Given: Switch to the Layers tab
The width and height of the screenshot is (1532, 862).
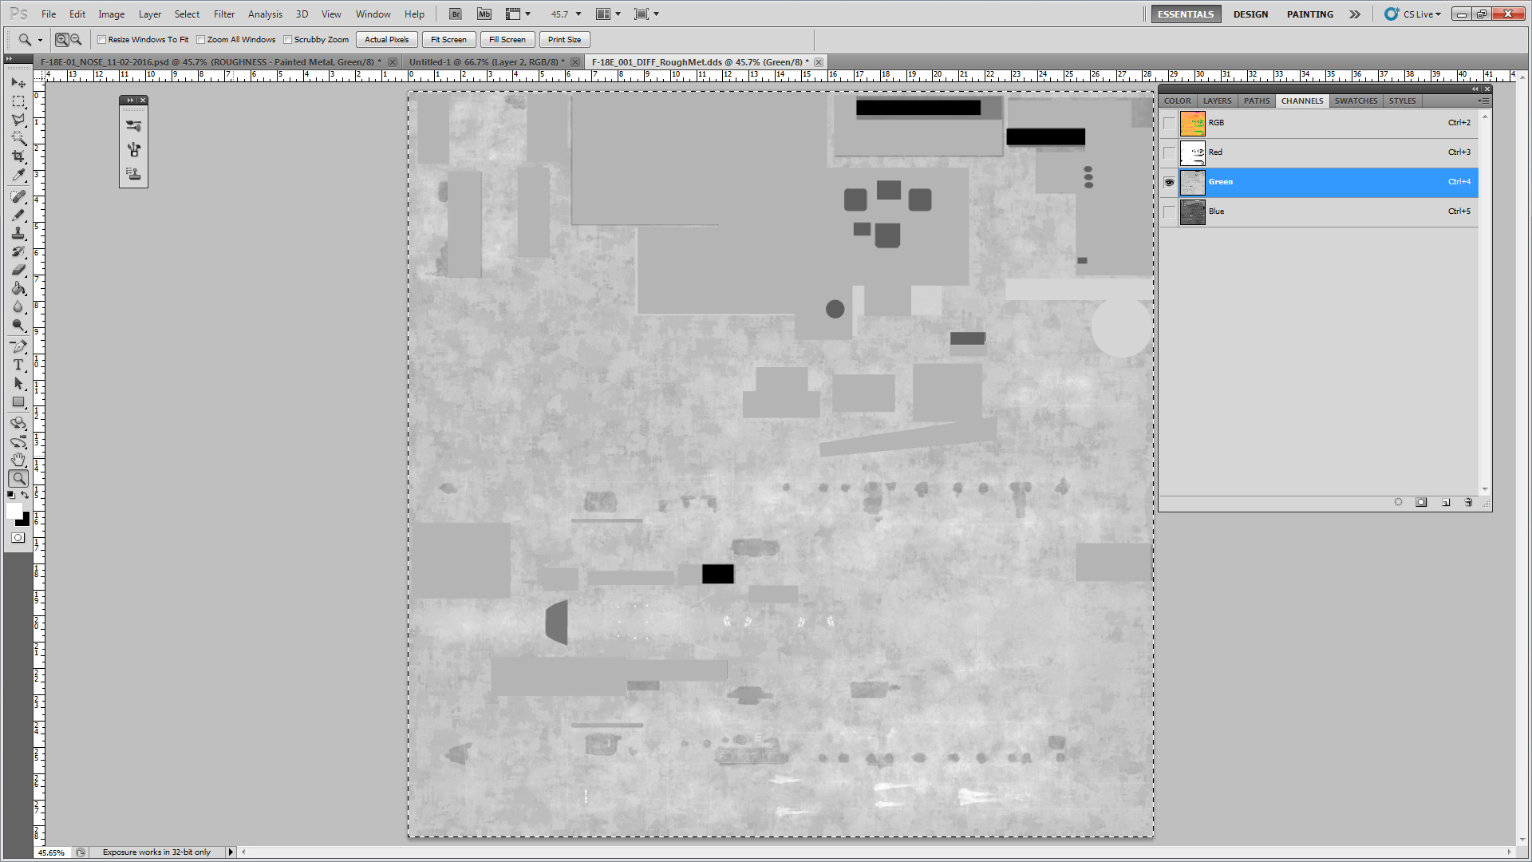Looking at the screenshot, I should pos(1217,101).
